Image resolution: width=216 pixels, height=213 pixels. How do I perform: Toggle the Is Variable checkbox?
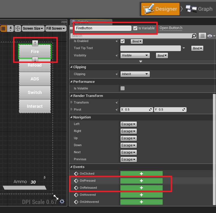point(135,28)
